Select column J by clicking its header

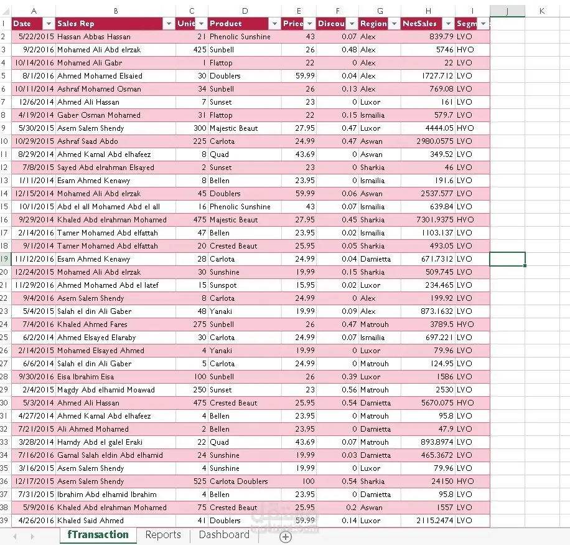tap(506, 11)
